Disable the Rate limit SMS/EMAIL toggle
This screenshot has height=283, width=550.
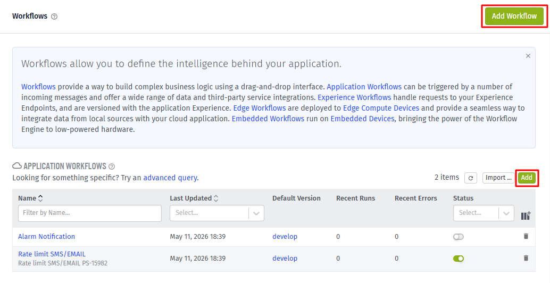pos(459,259)
